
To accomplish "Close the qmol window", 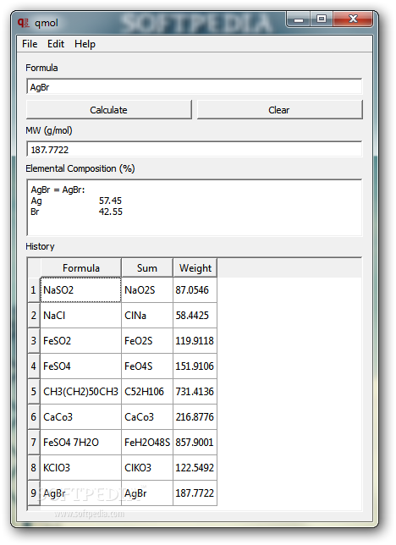I will [x=353, y=19].
